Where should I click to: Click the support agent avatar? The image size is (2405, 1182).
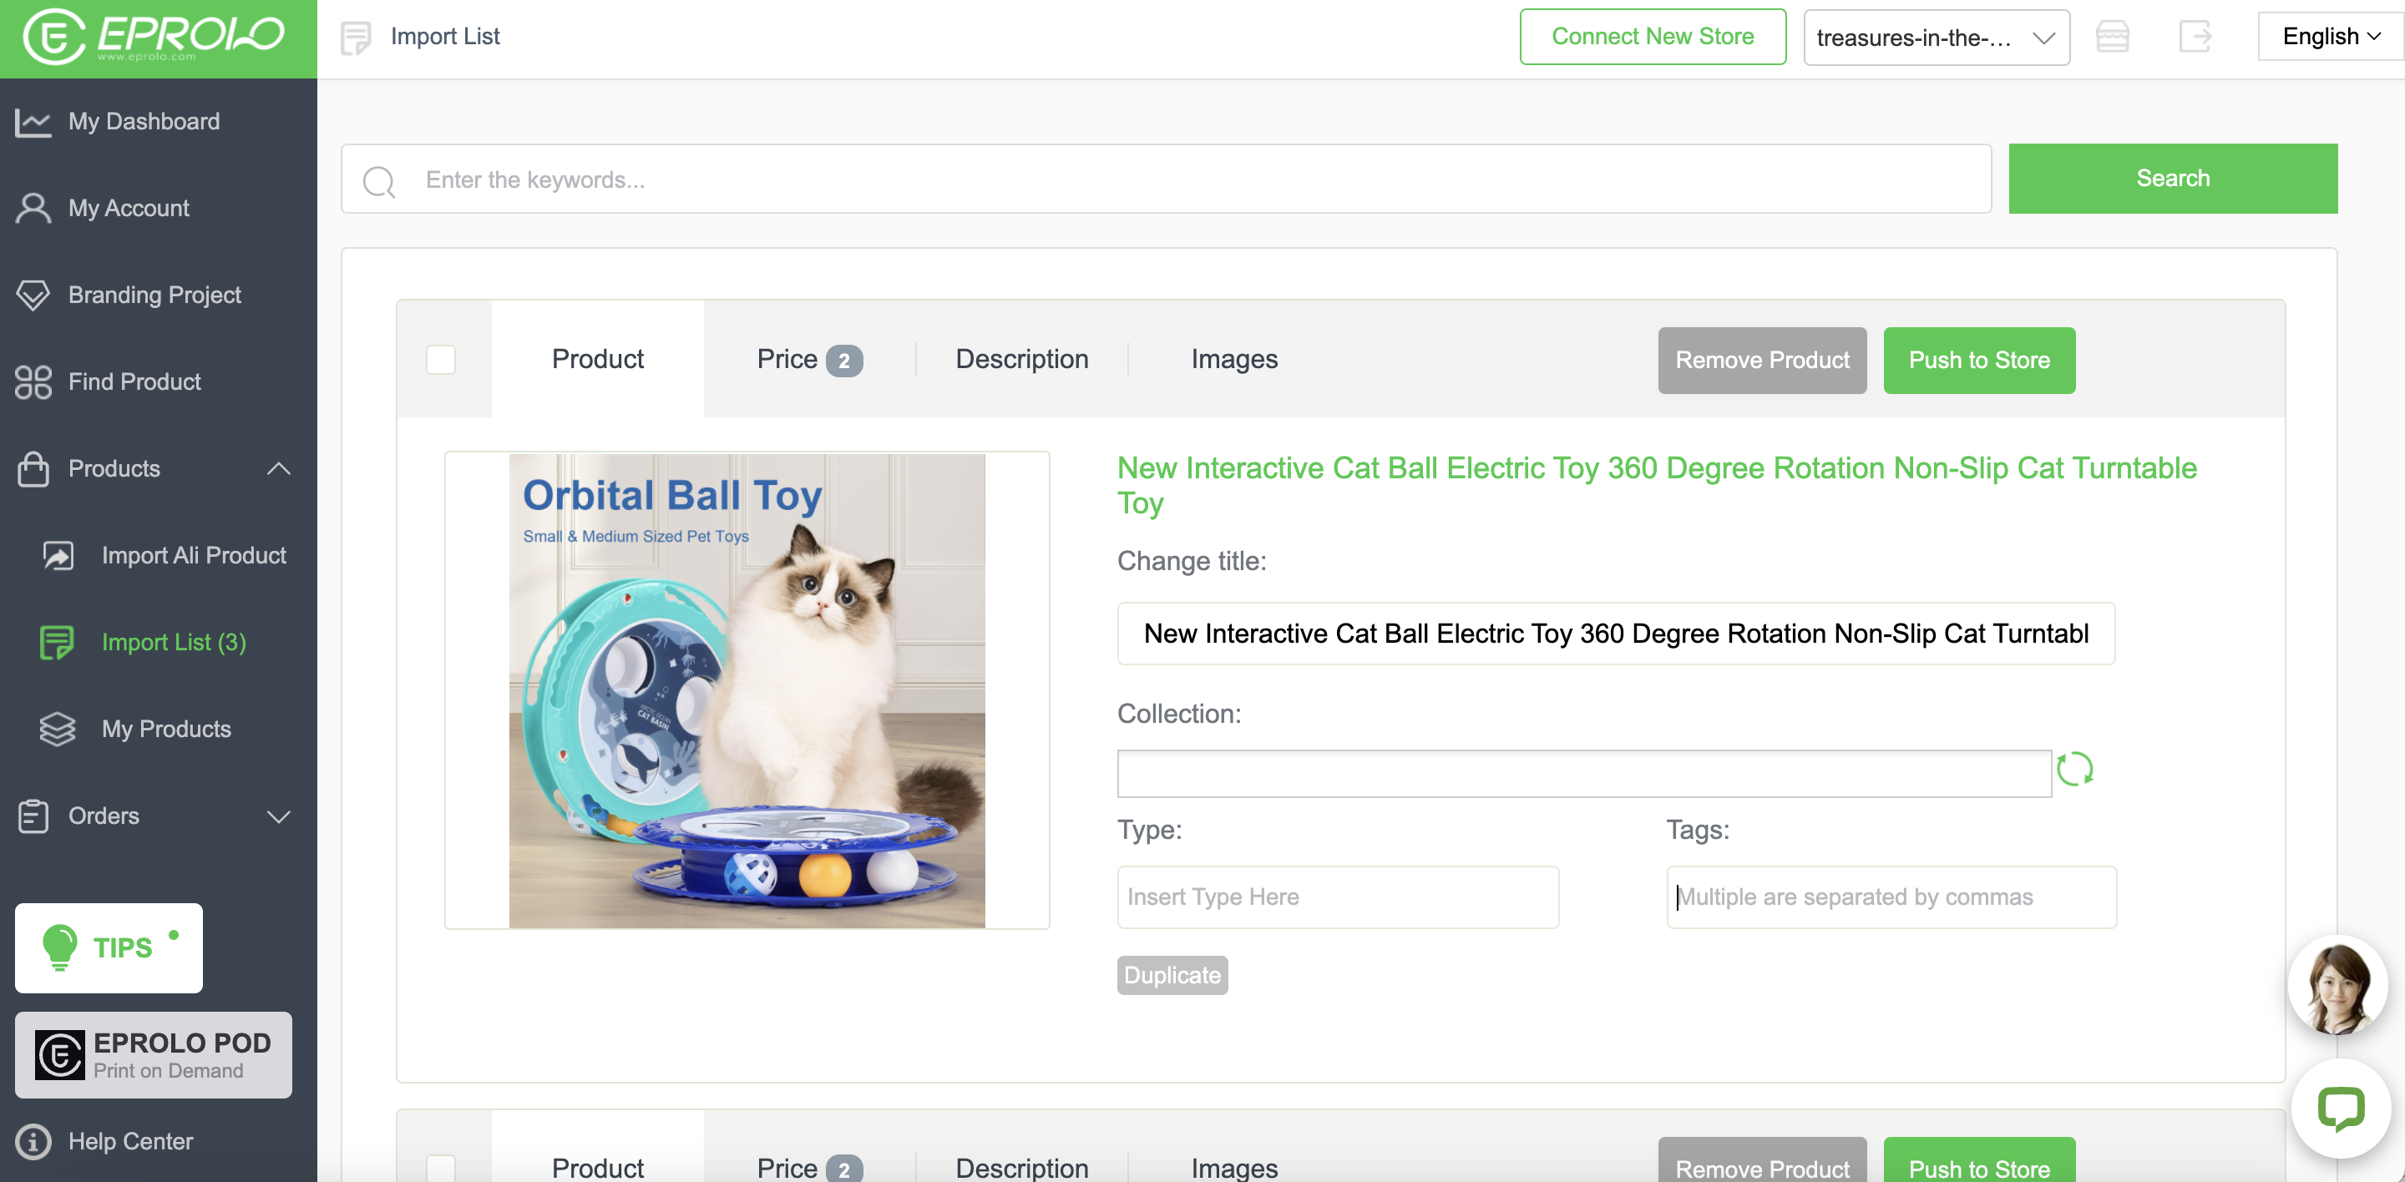[2337, 986]
